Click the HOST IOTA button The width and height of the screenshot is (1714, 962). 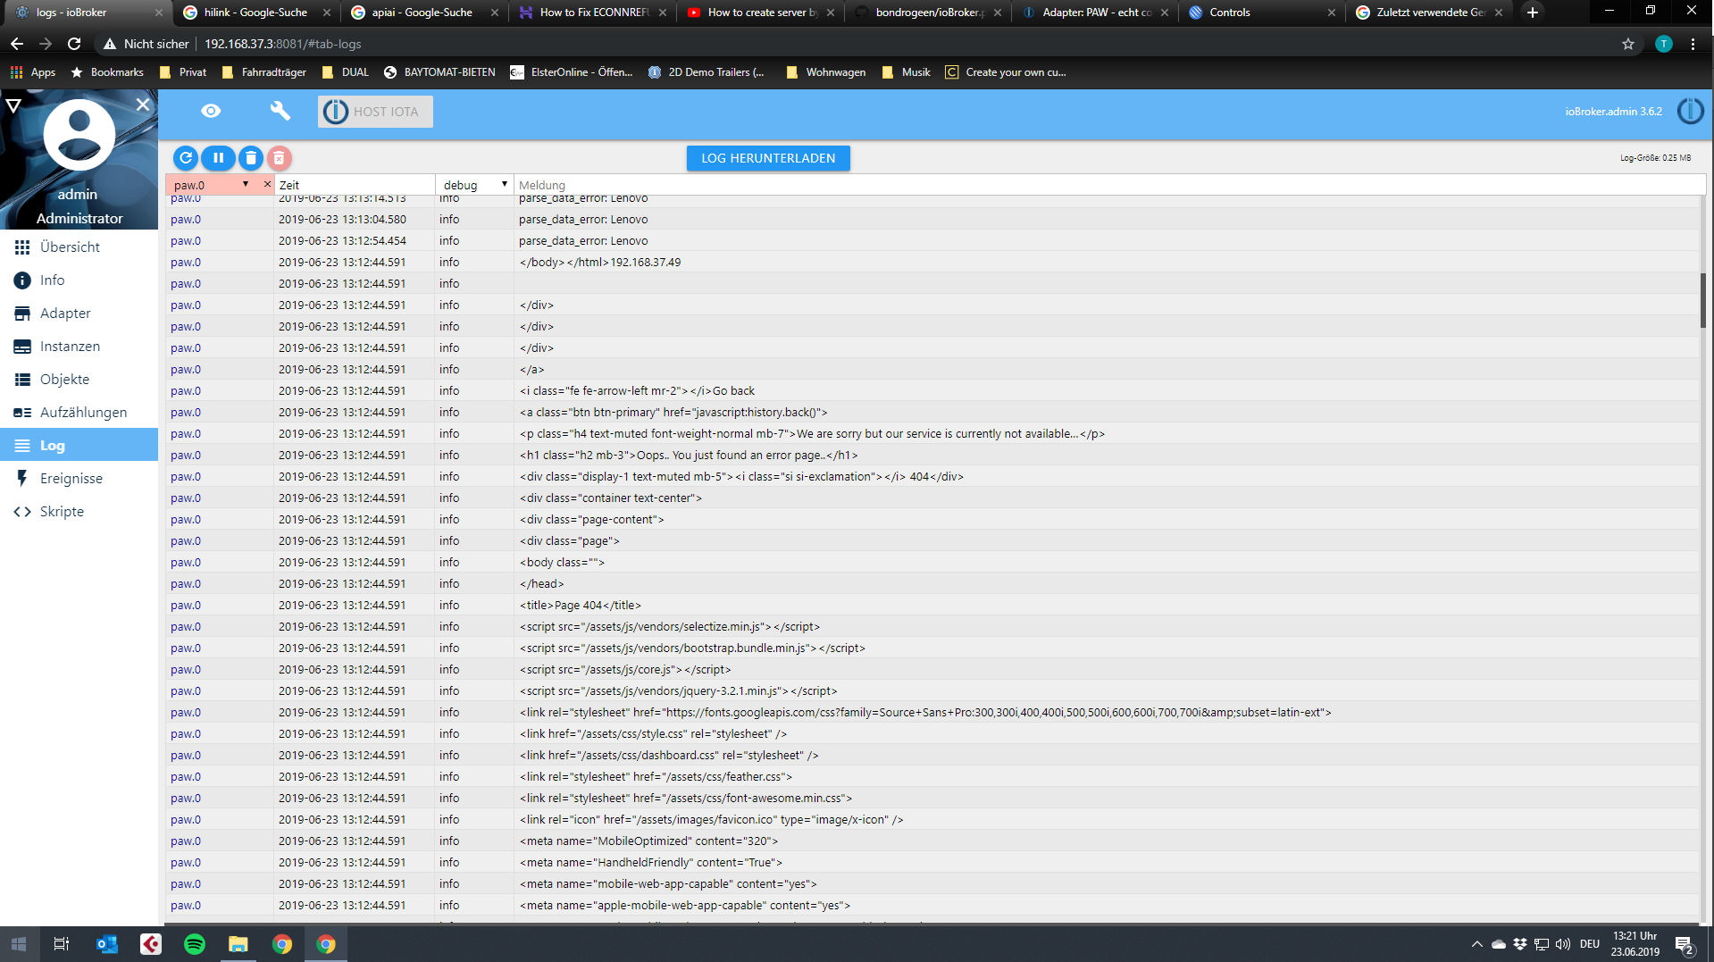(375, 112)
